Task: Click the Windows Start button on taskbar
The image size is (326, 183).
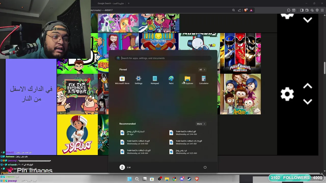Action: (129, 179)
